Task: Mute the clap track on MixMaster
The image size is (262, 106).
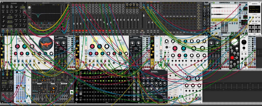Action: coord(103,31)
